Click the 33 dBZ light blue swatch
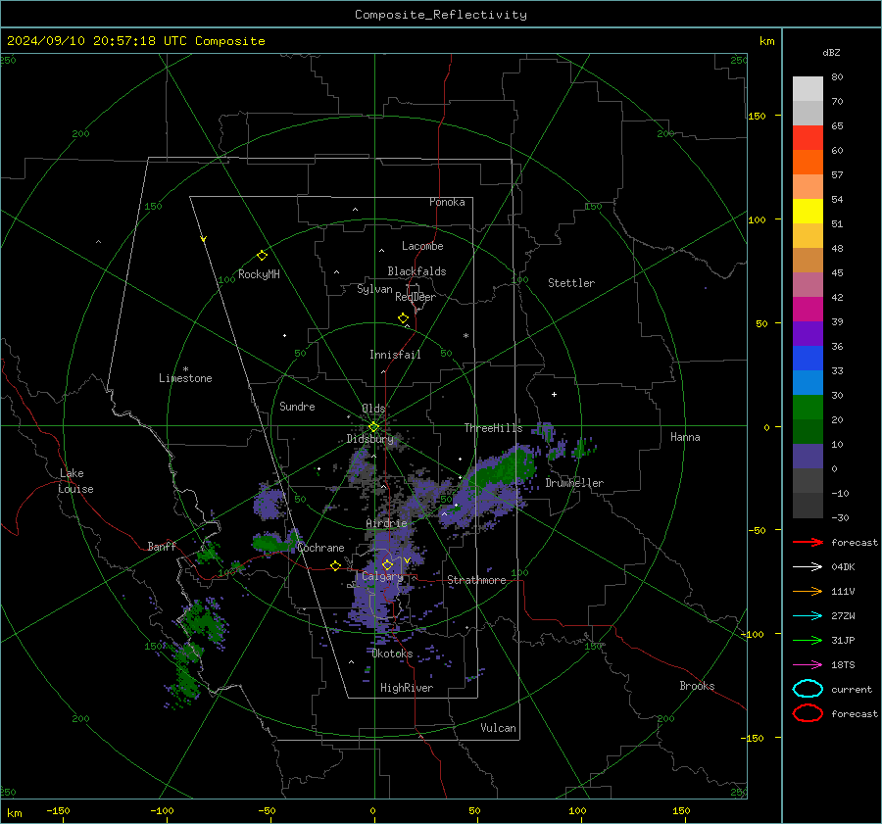The height and width of the screenshot is (824, 882). 808,382
